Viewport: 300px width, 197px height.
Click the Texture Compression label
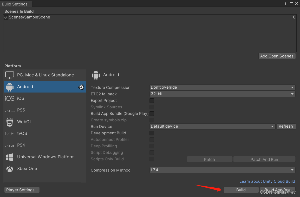110,88
